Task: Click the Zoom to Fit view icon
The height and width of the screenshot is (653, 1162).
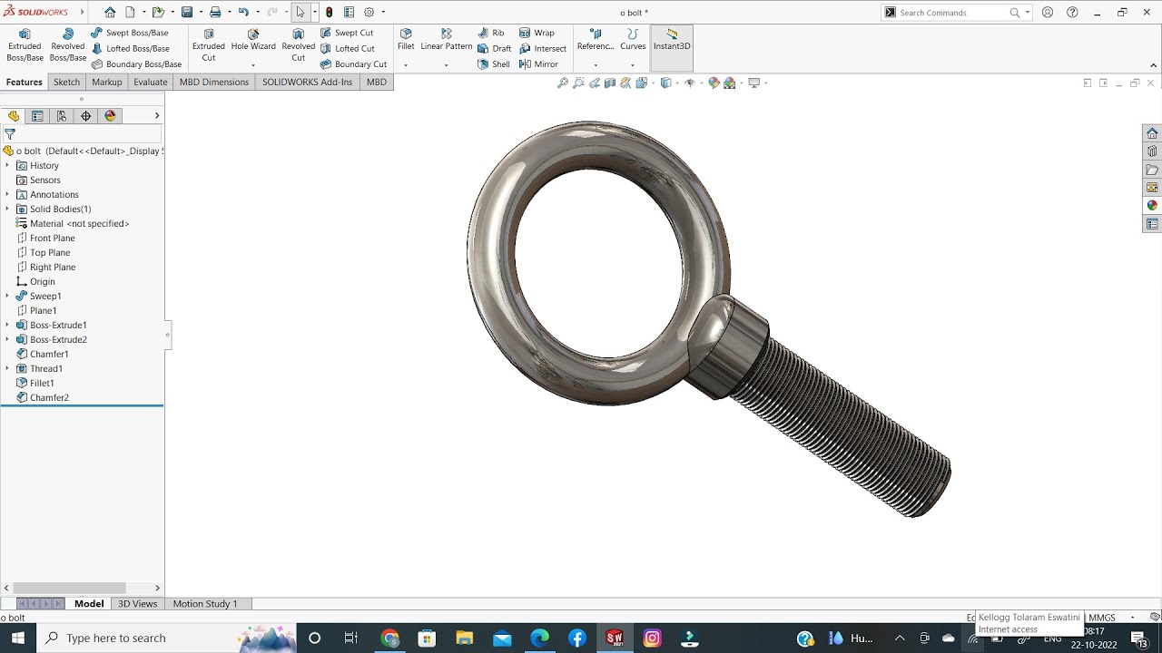Action: coord(563,83)
